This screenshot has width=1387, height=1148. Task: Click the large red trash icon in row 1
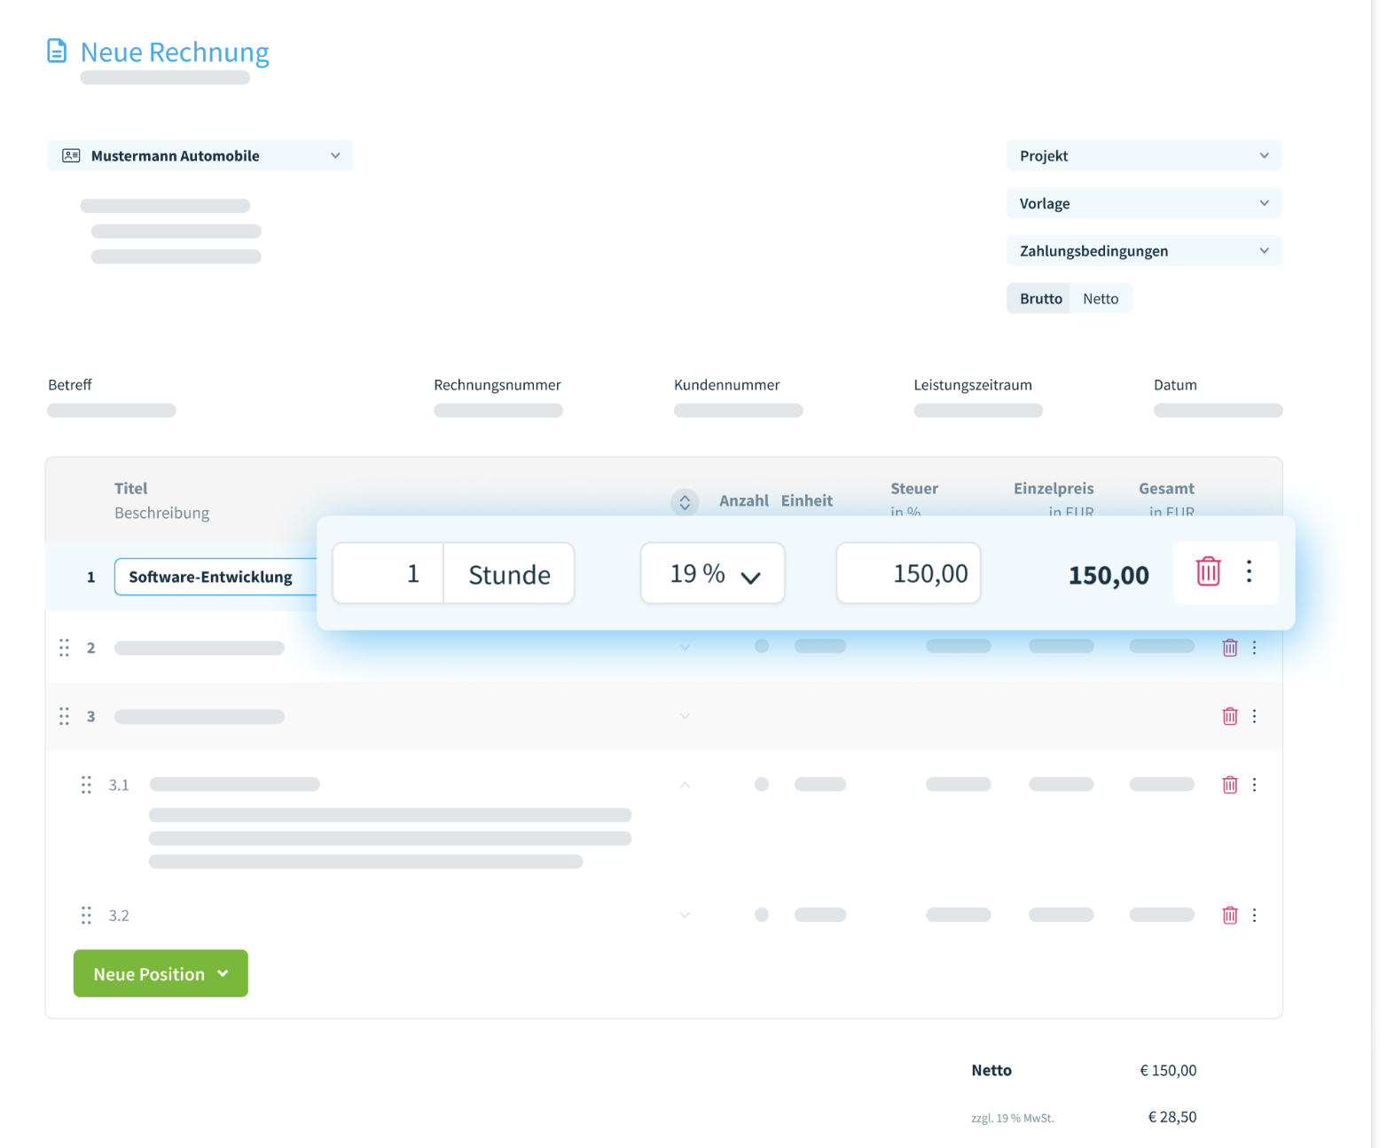coord(1208,571)
